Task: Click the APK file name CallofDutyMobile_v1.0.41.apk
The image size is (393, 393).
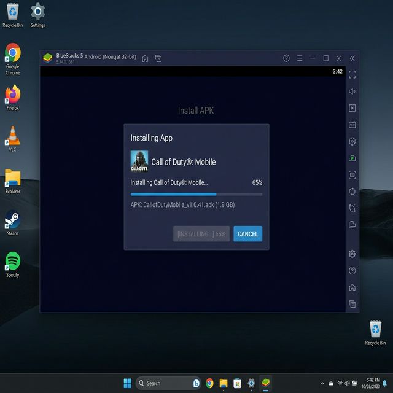Action: [179, 204]
